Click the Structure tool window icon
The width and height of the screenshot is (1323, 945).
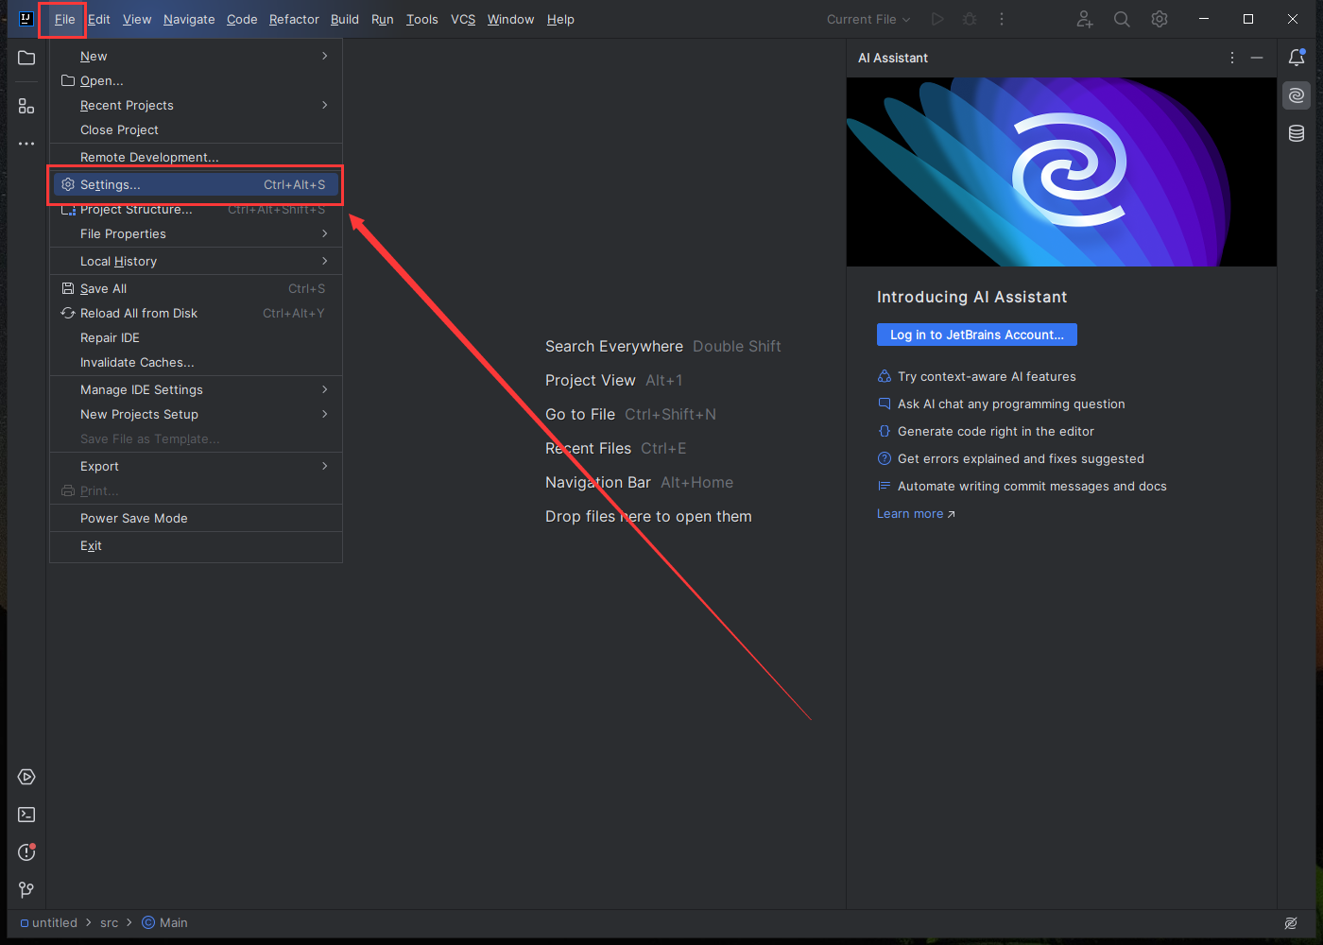[x=26, y=105]
